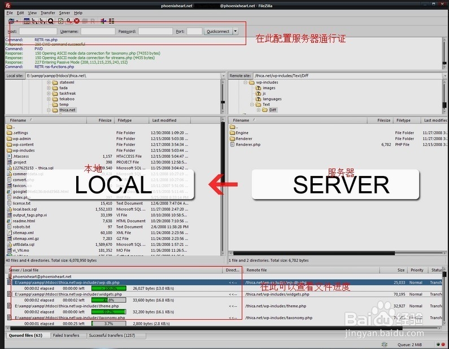The width and height of the screenshot is (449, 349).
Task: Toggle local directory tree display
Action: click(x=34, y=21)
